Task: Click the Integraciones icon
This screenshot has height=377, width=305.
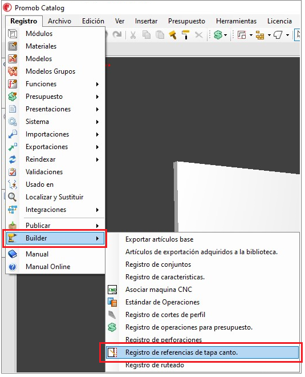Action: click(x=13, y=210)
